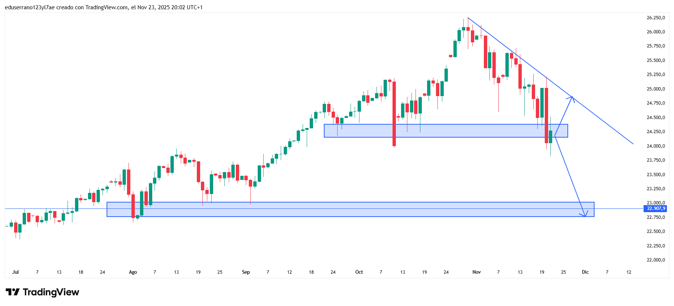
Task: Click the Nov label on time axis
Action: pyautogui.click(x=476, y=272)
